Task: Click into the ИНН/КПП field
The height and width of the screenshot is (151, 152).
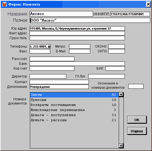Action: (x=130, y=14)
